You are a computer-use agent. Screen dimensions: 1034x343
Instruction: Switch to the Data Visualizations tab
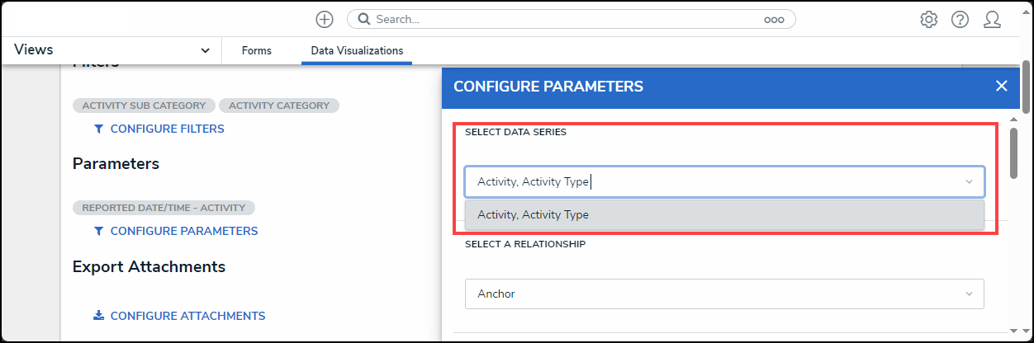coord(357,50)
